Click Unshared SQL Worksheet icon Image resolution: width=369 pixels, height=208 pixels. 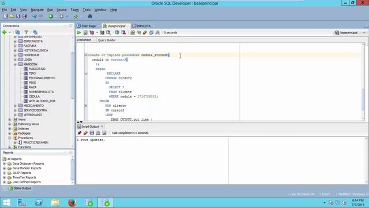pyautogui.click(x=133, y=32)
